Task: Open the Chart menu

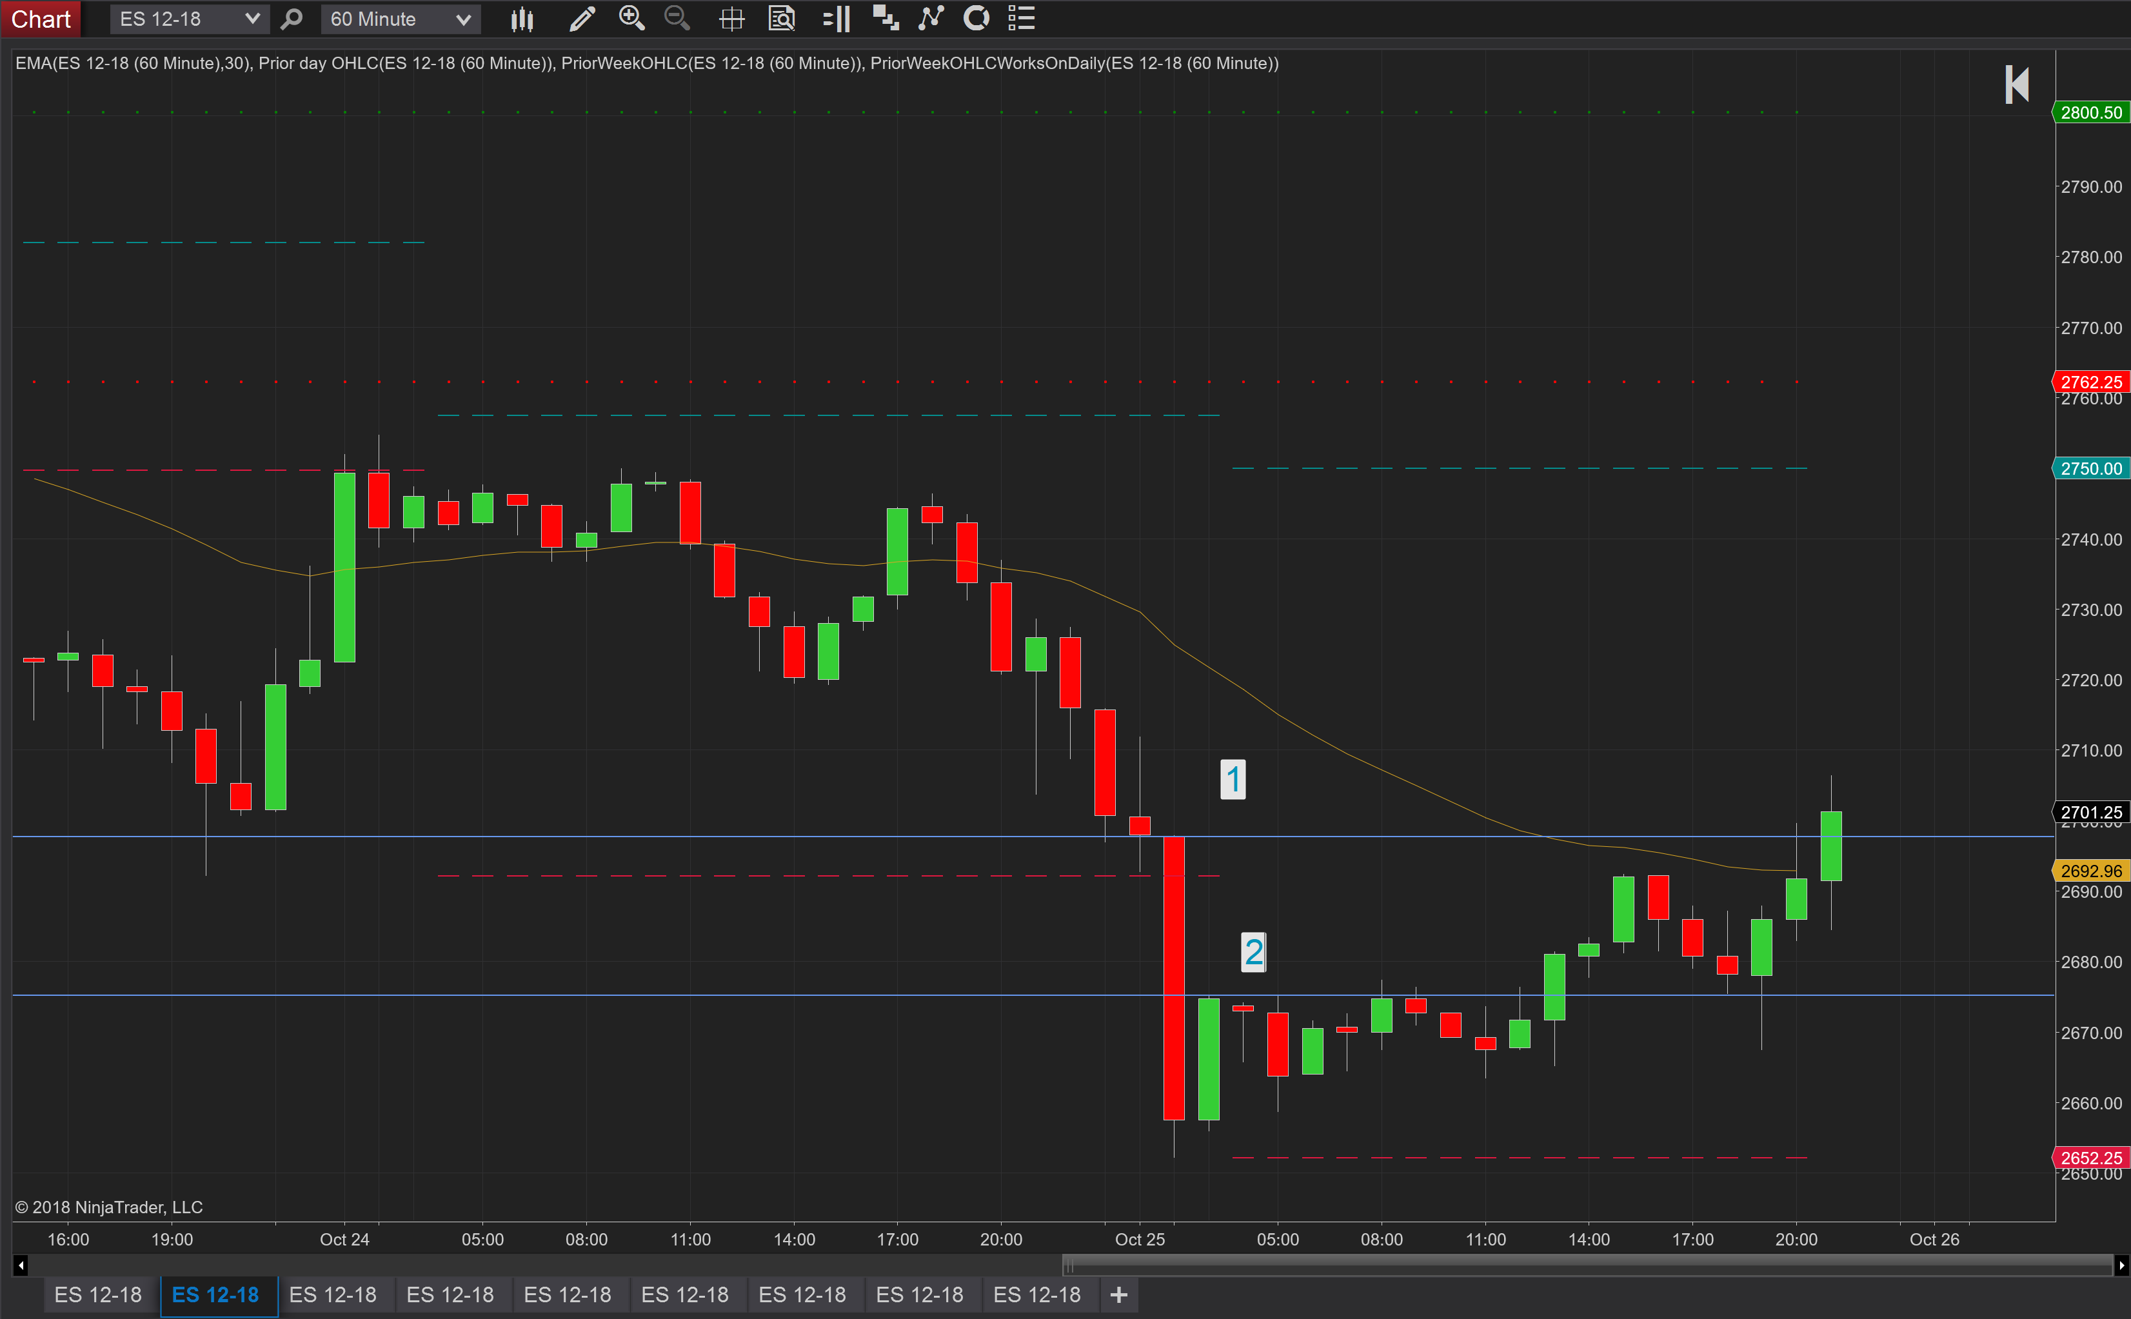Action: pos(40,18)
